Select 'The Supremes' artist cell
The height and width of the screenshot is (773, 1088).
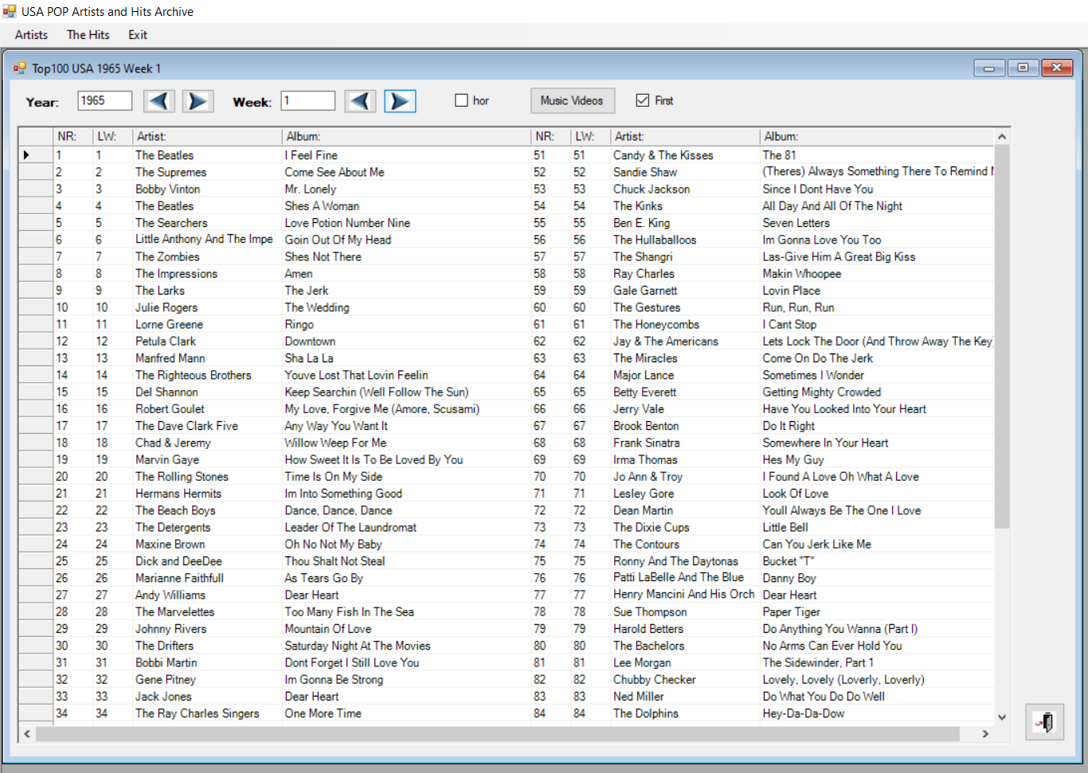[207, 172]
